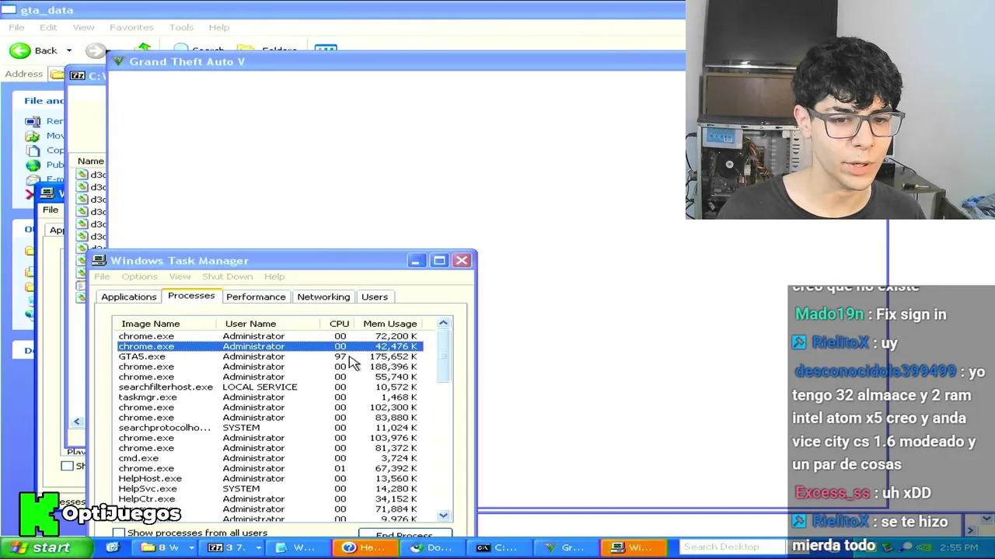Click the Publish task icon in Explorer sidebar
995x559 pixels.
pyautogui.click(x=33, y=165)
